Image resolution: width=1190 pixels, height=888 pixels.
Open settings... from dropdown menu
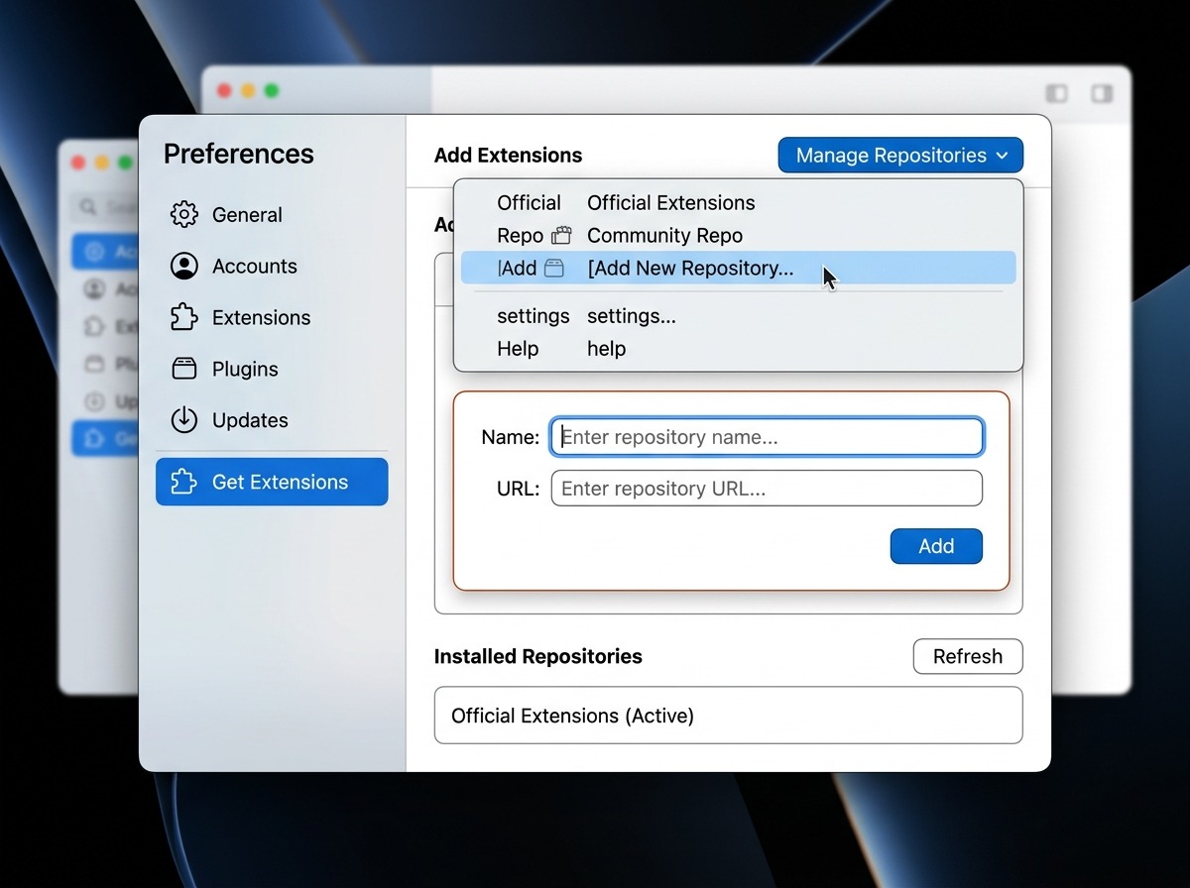[x=739, y=316]
